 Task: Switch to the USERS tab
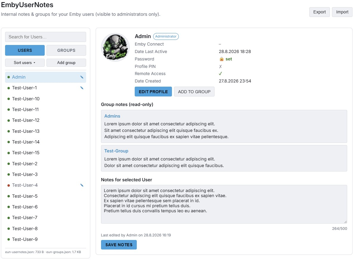pyautogui.click(x=25, y=50)
